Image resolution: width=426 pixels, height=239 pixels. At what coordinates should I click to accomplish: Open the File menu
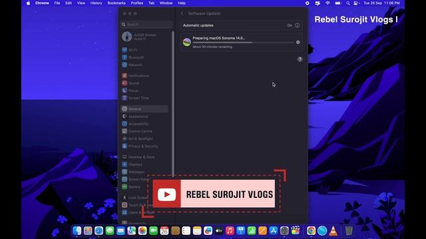[57, 3]
